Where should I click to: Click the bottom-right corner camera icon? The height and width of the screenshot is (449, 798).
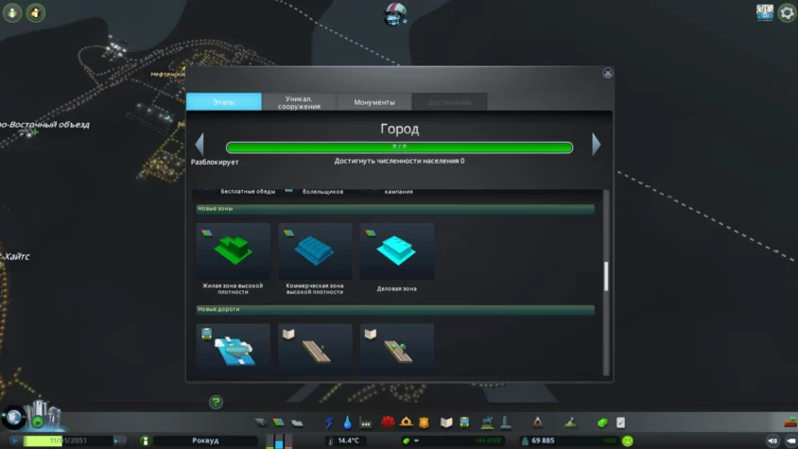(x=790, y=440)
